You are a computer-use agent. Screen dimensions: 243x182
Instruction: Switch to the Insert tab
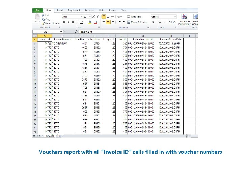(x=60, y=10)
